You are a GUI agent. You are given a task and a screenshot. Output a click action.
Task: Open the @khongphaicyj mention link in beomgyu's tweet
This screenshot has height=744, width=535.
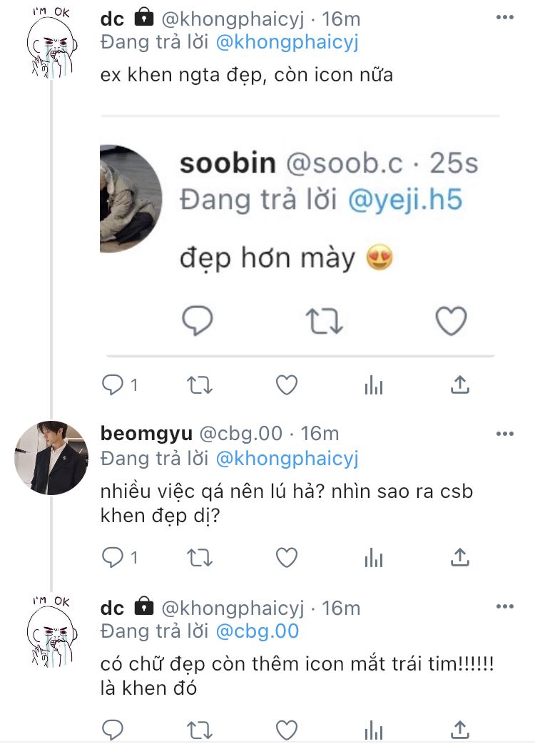click(x=287, y=458)
